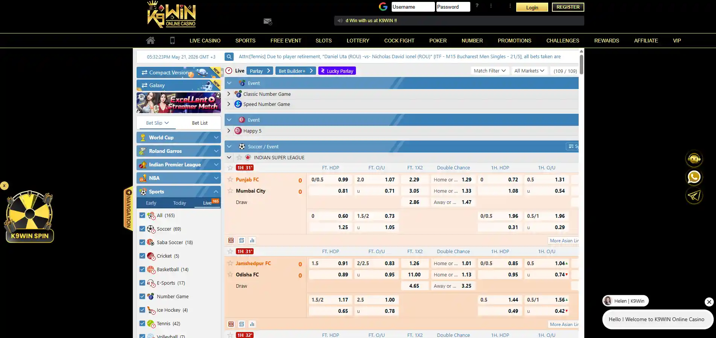Uncheck the Soccer (69) checkbox

click(142, 229)
